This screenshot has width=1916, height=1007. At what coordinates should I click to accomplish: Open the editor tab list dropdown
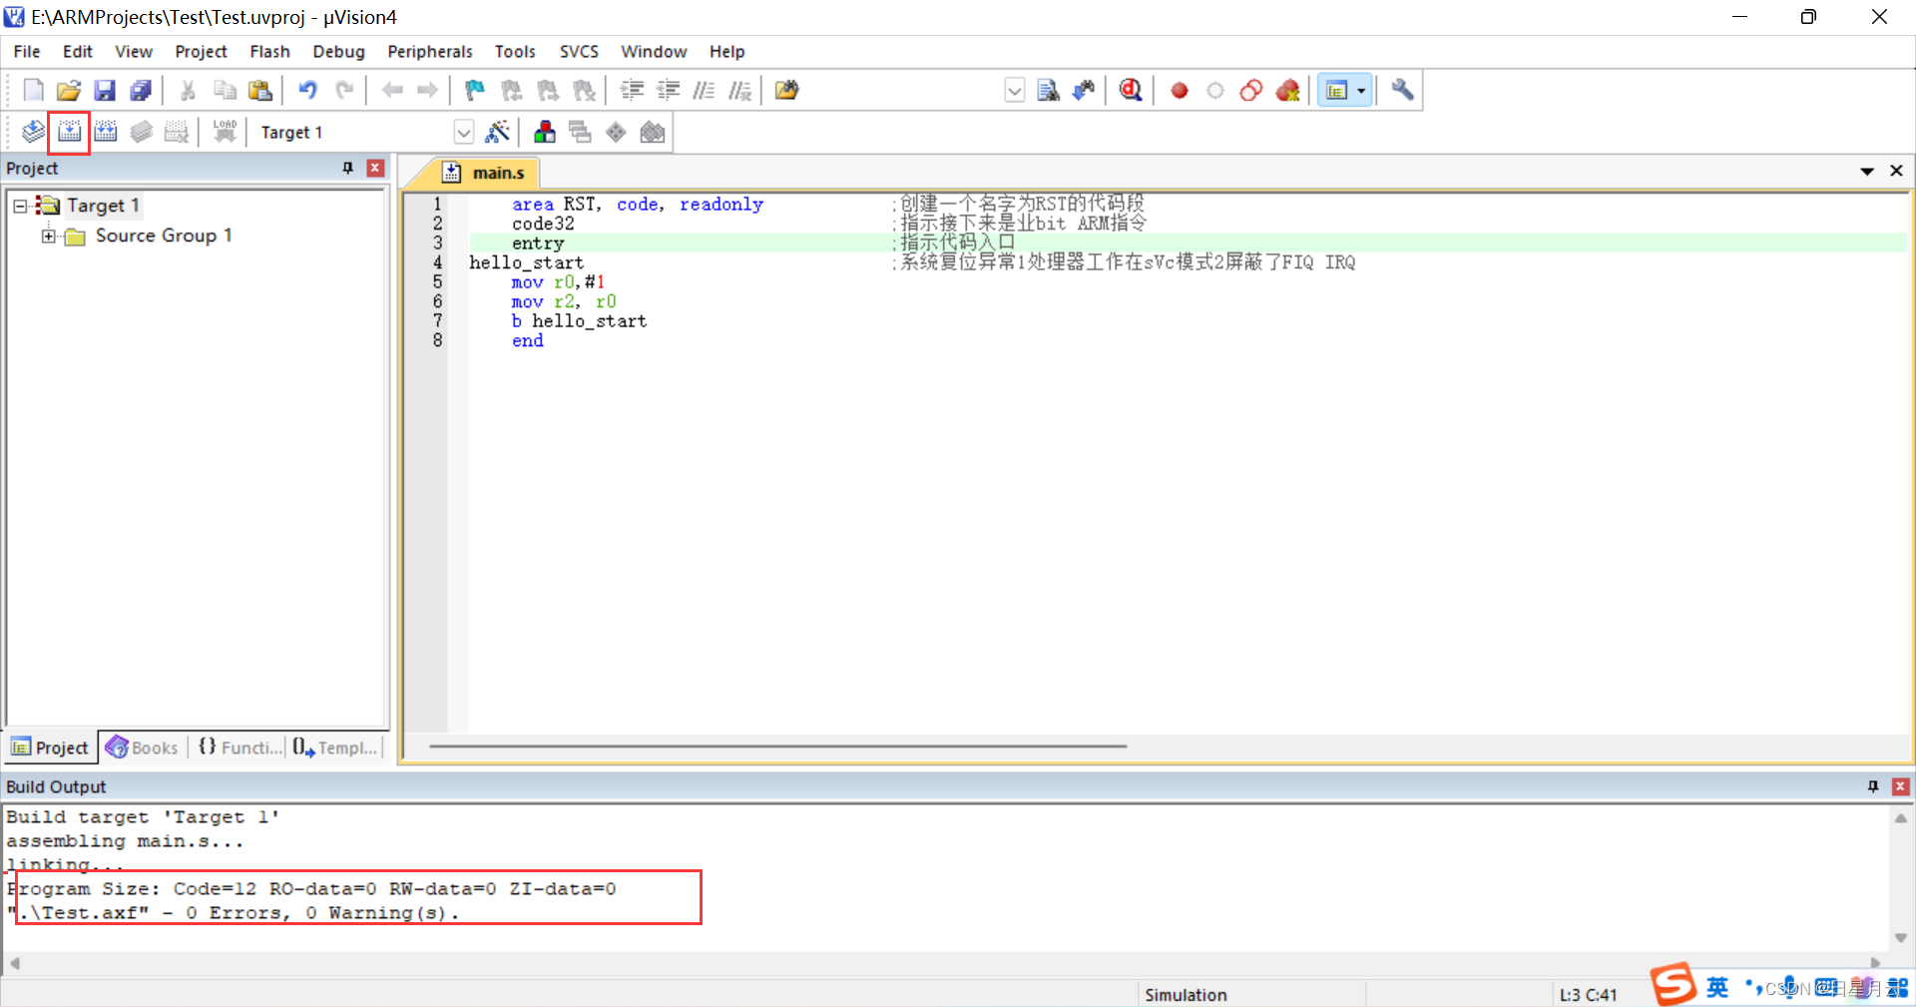(1867, 172)
